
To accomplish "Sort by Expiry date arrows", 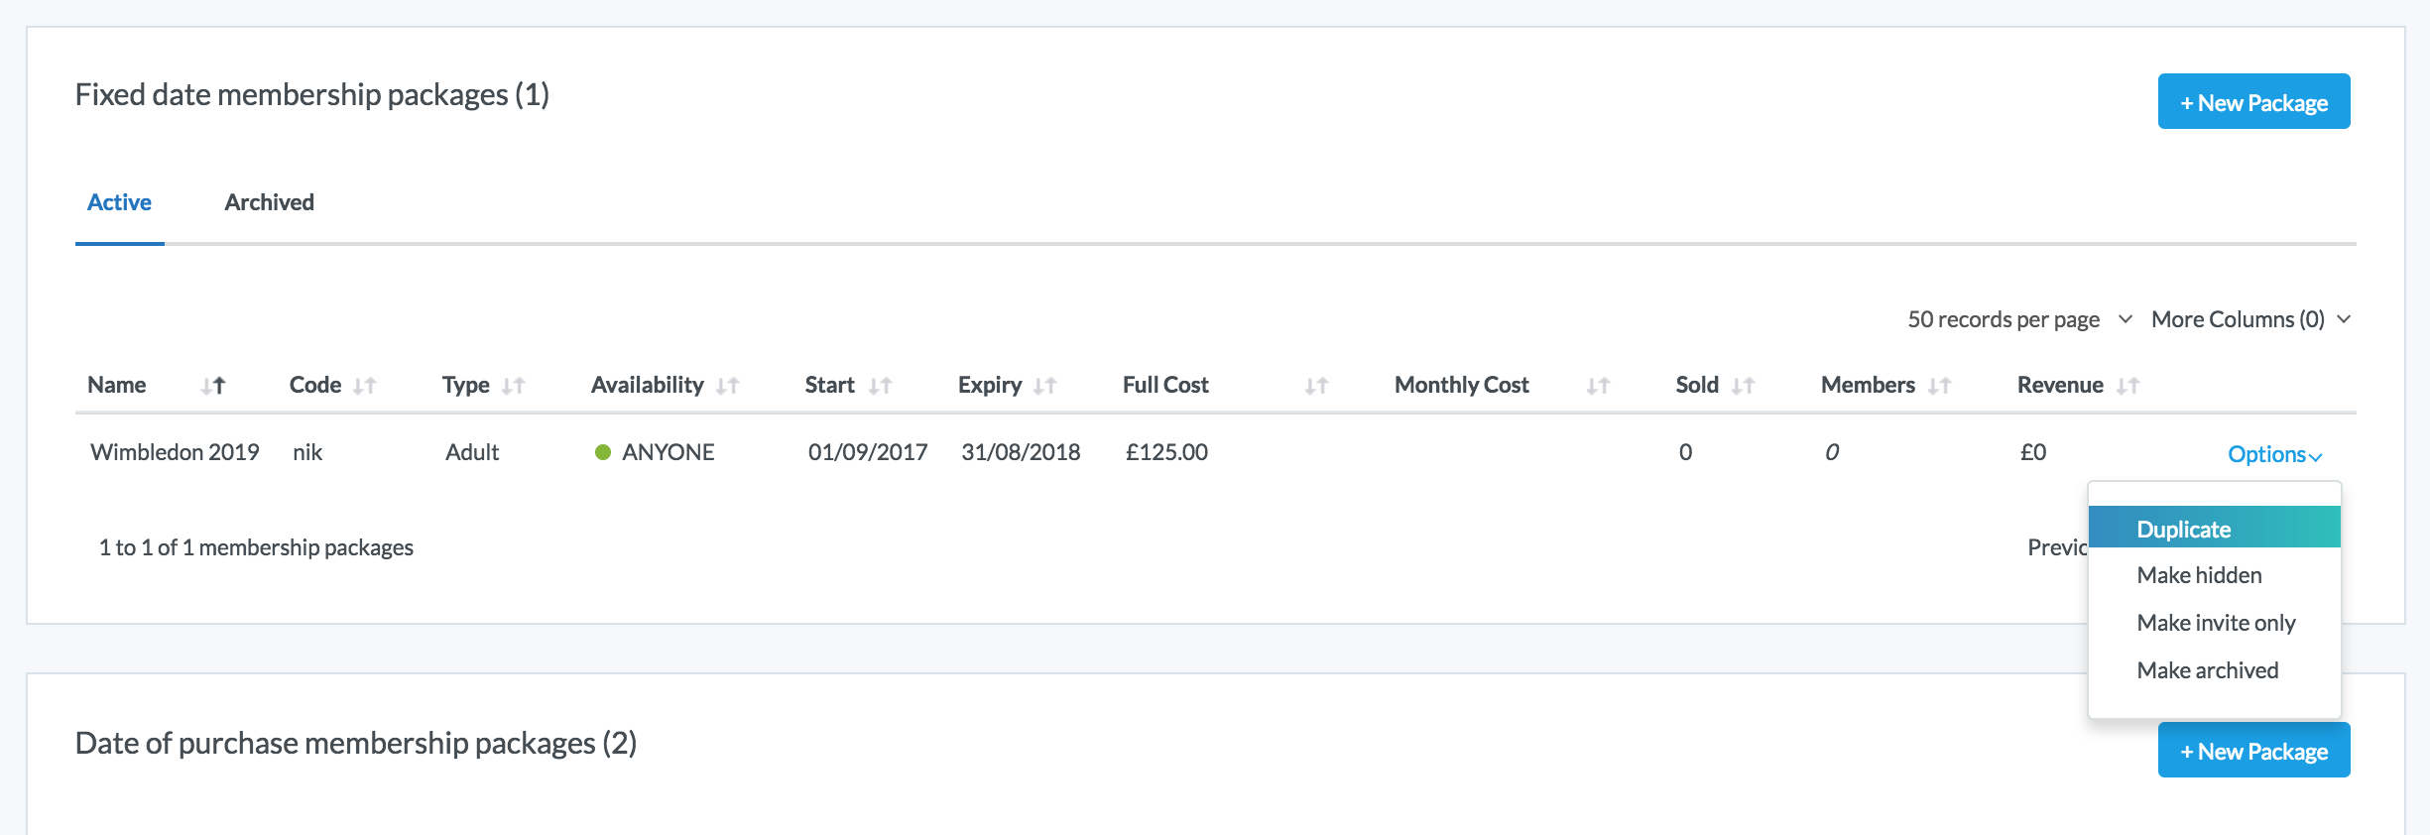I will [x=1045, y=386].
